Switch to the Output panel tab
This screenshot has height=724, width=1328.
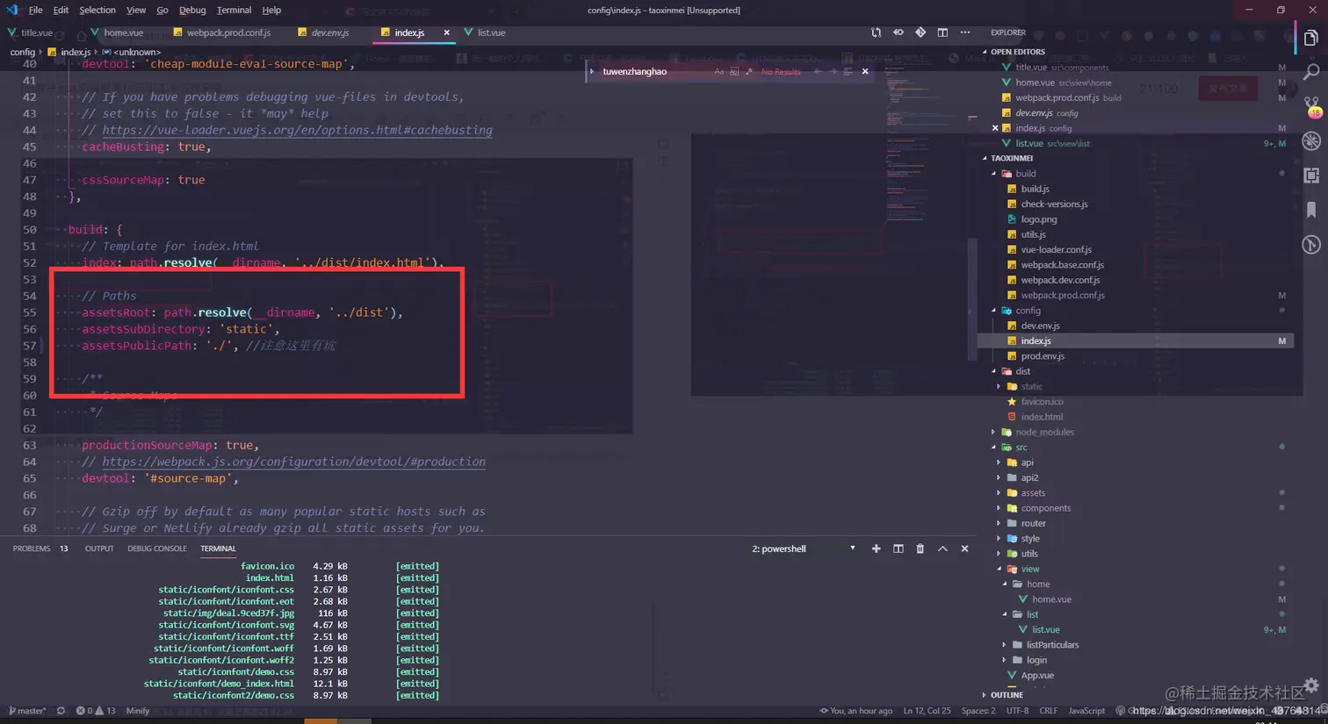click(x=99, y=548)
